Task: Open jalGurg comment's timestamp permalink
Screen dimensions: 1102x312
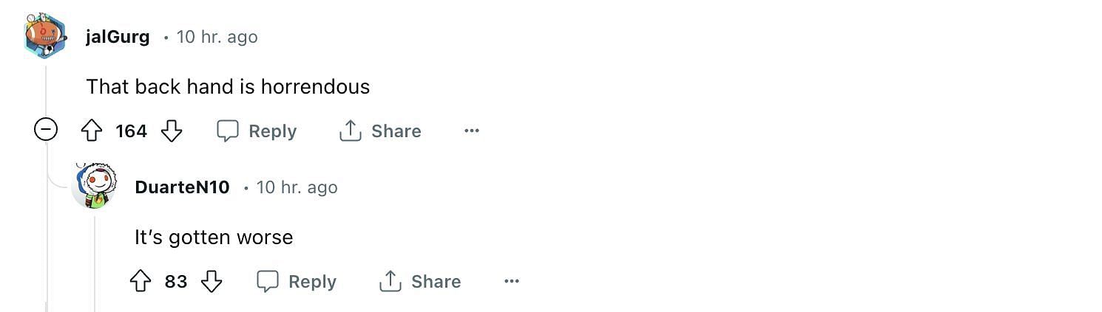Action: click(217, 37)
